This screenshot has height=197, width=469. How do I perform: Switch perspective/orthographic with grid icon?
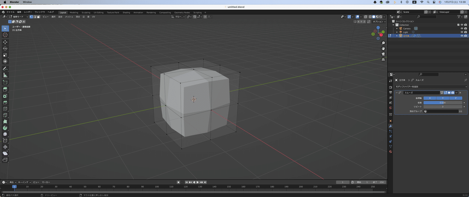tap(383, 59)
